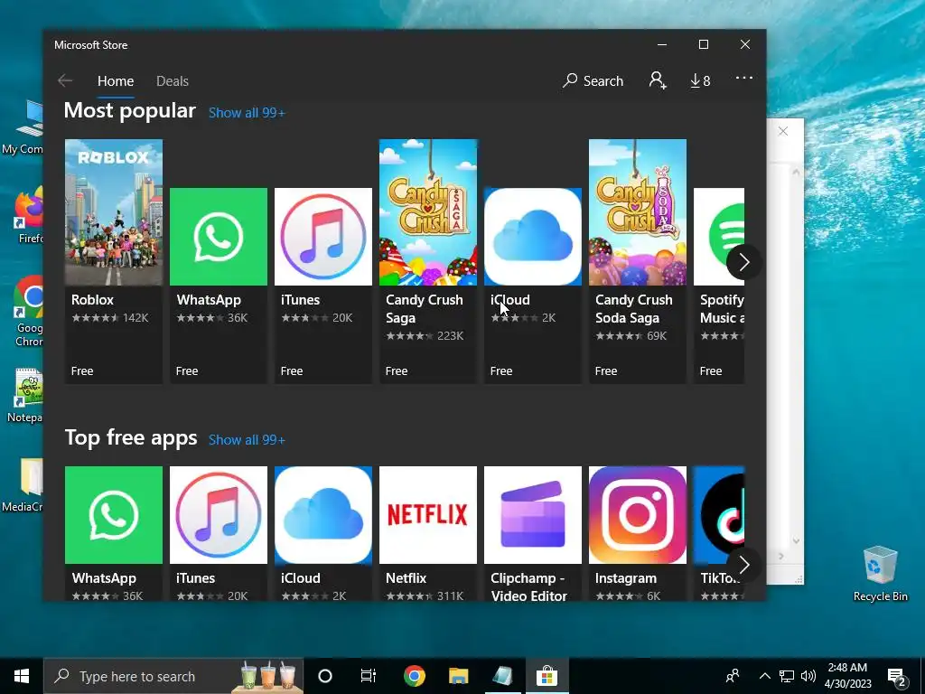Open the volume control in the tray

(808, 676)
